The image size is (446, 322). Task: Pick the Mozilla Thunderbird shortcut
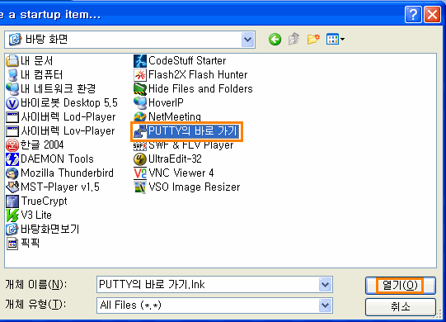tap(59, 173)
